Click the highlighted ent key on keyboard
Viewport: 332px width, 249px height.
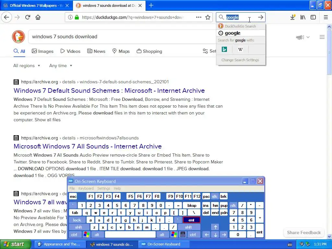191,220
